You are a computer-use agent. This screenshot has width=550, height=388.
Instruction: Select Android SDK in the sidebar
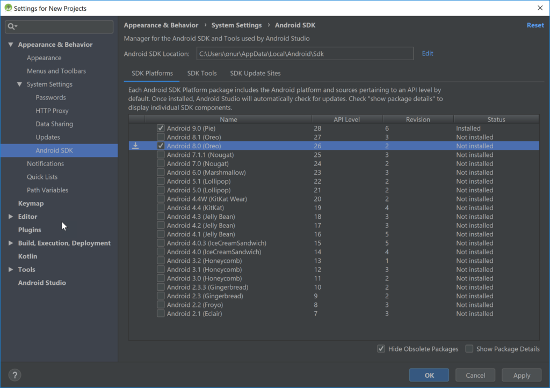59,150
